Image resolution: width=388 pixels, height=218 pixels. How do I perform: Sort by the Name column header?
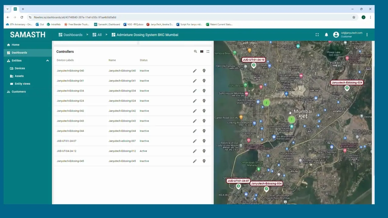[112, 60]
